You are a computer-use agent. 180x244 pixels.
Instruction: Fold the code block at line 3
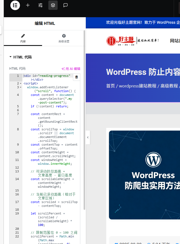pyautogui.click(x=21, y=87)
